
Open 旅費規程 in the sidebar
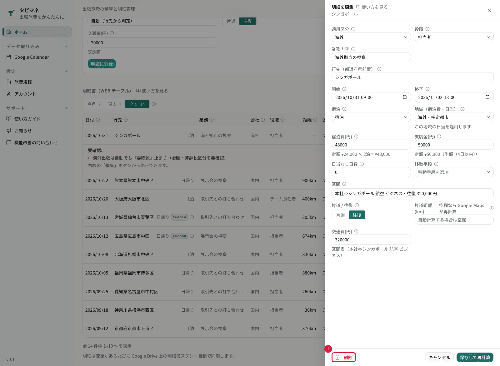(37, 82)
